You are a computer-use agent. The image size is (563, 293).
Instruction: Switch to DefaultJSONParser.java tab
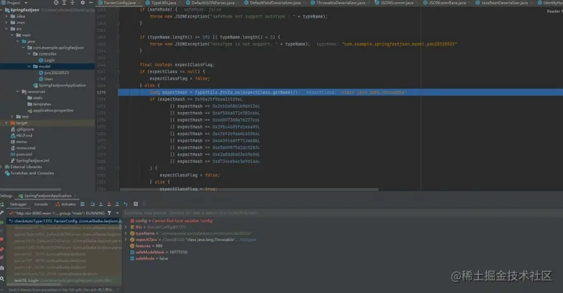[213, 3]
